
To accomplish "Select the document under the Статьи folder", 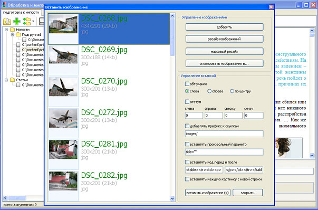I will click(x=30, y=85).
